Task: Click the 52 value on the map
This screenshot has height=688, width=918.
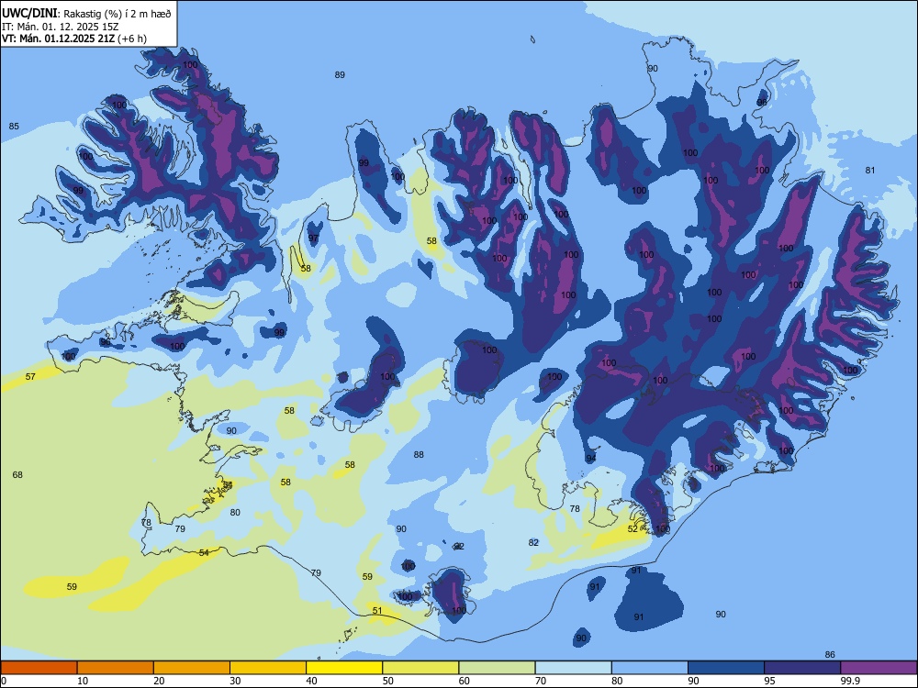Action: click(x=633, y=529)
